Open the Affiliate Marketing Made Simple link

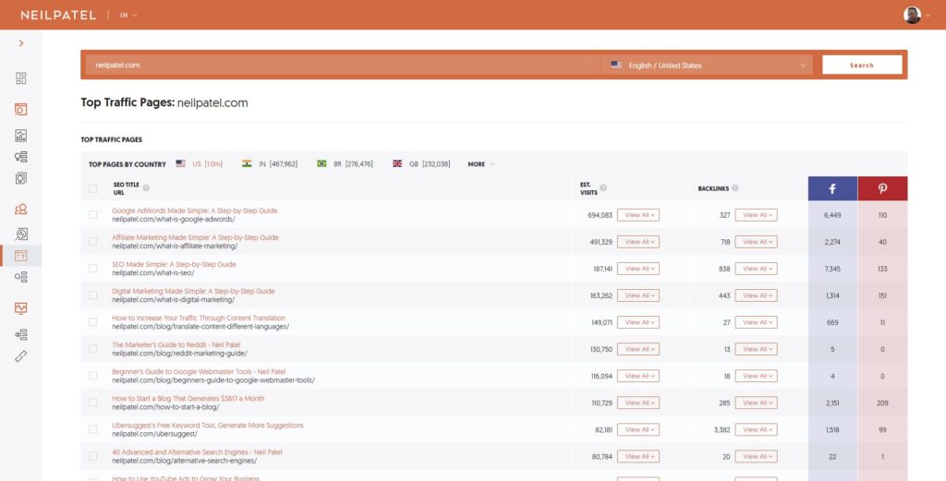tap(195, 237)
